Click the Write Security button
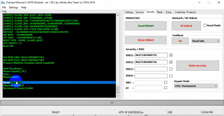Screen dimensions: 224x116 pyautogui.click(x=198, y=66)
